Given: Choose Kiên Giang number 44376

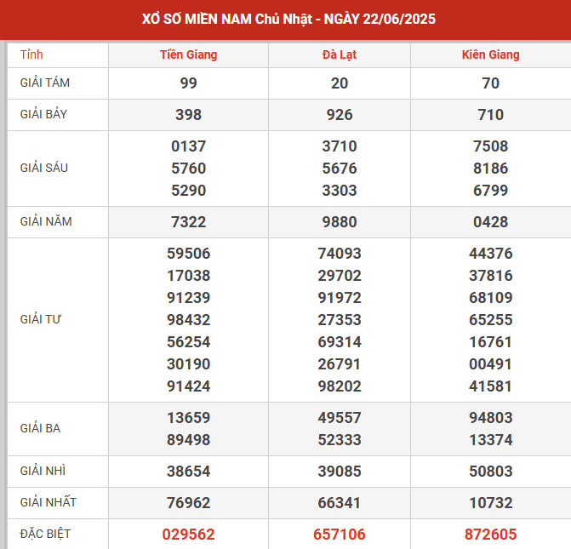Looking at the screenshot, I should (x=490, y=254).
